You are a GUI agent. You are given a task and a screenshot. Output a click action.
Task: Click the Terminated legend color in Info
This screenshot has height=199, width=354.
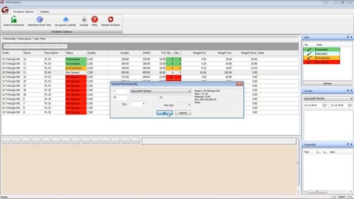[327, 49]
